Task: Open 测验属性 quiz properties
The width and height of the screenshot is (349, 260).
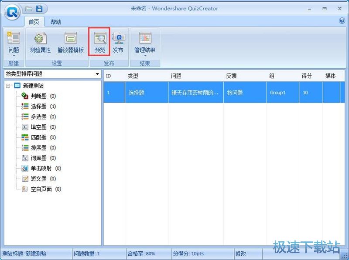Action: (x=40, y=43)
